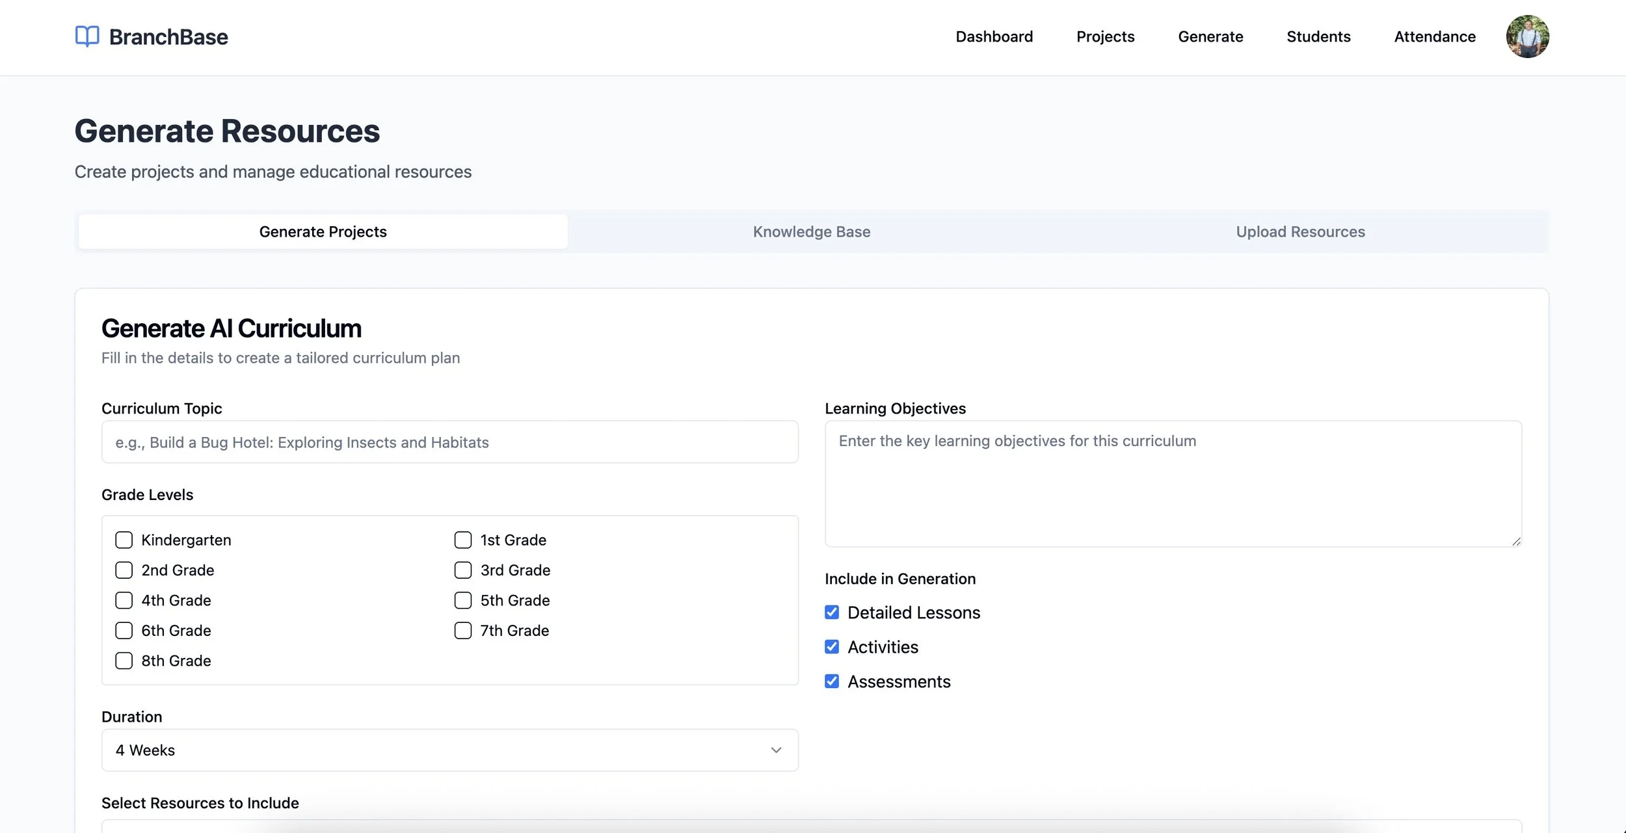This screenshot has height=833, width=1626.
Task: Focus the Curriculum Topic input field
Action: 449,442
